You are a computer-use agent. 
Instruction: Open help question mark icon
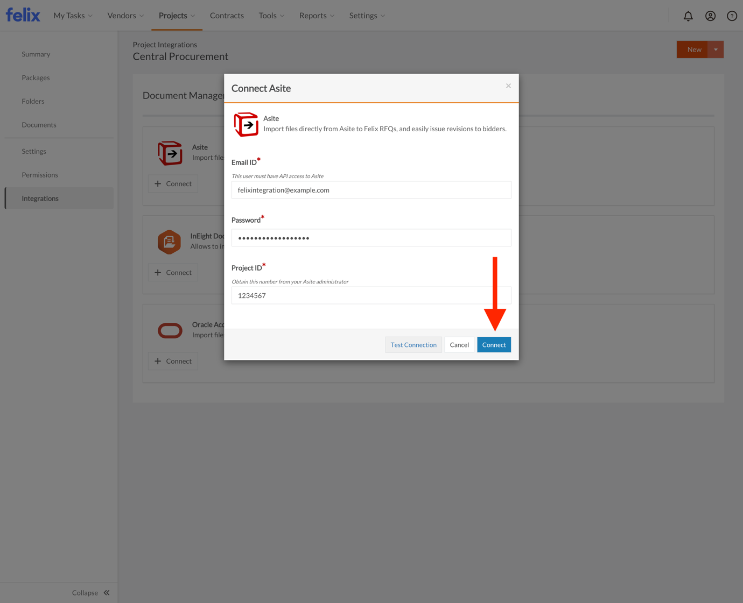[x=732, y=16]
